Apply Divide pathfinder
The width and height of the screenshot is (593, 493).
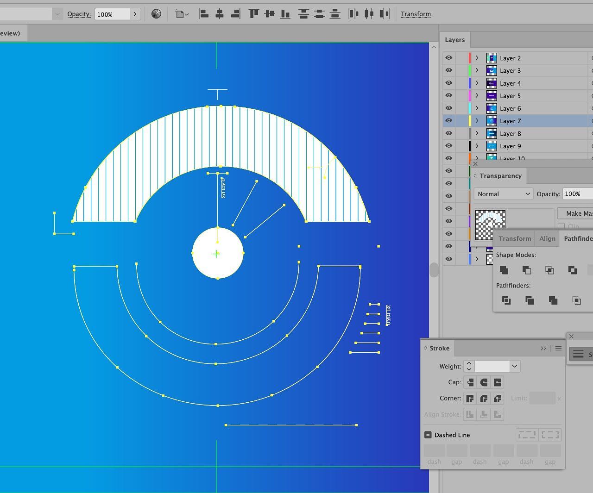[x=506, y=300]
